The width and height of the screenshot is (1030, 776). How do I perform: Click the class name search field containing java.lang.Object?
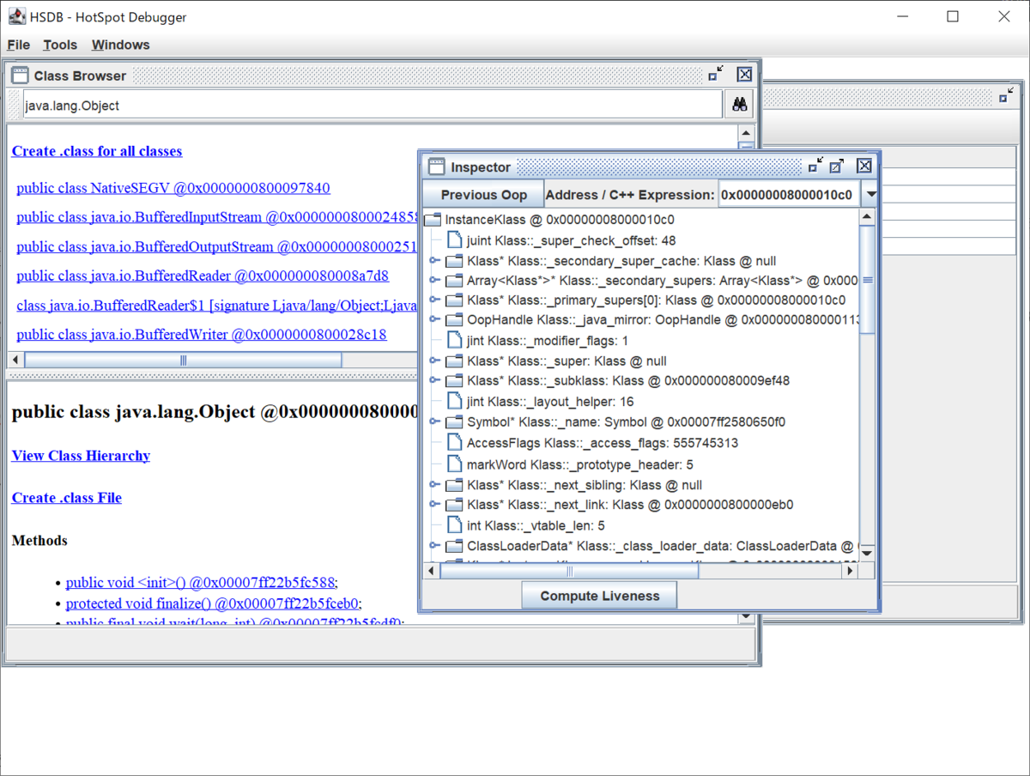[x=371, y=106]
